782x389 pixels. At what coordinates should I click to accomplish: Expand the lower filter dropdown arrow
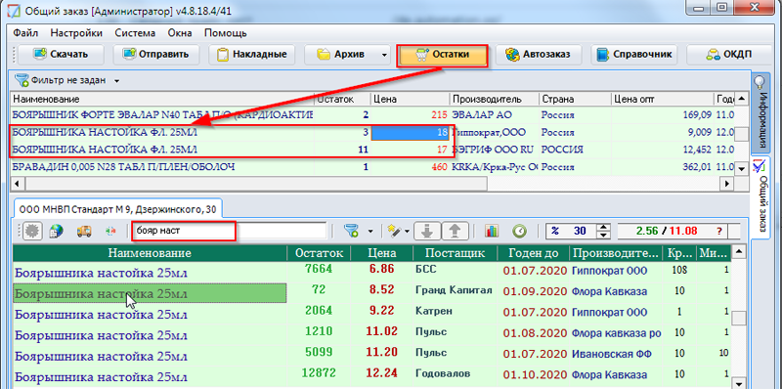click(x=370, y=231)
